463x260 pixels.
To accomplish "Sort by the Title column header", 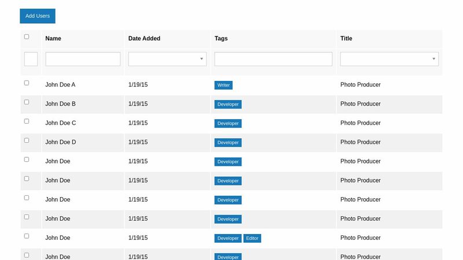I will coord(346,39).
